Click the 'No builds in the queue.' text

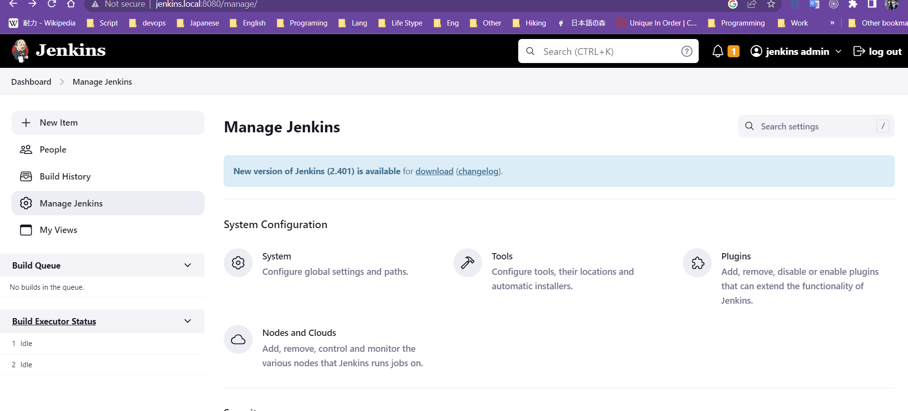(x=47, y=287)
